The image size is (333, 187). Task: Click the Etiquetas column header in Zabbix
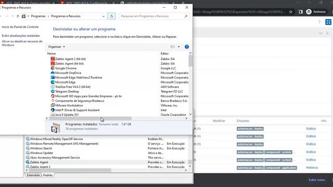[x=243, y=121]
